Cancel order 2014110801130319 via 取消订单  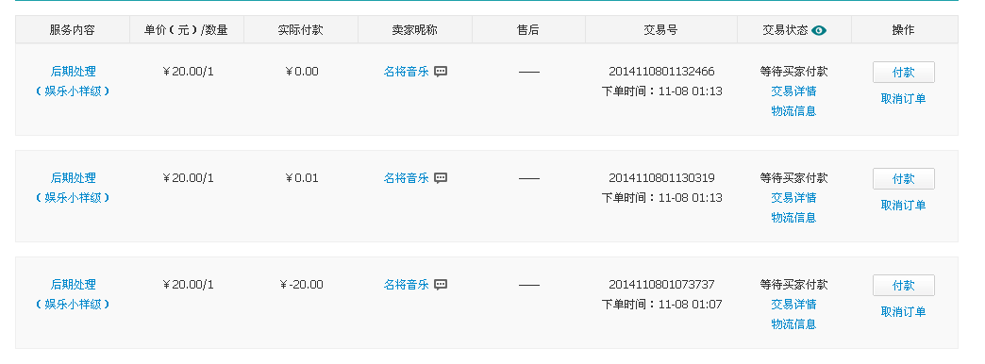click(x=903, y=206)
